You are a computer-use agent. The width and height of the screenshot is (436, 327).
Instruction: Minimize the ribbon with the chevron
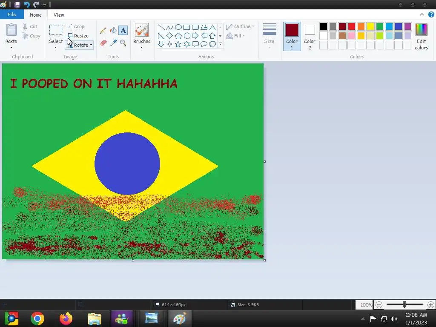point(422,15)
